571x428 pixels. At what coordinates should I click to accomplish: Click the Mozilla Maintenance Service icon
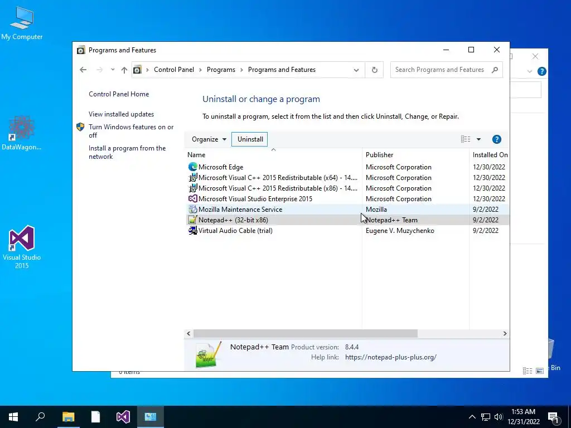(192, 210)
